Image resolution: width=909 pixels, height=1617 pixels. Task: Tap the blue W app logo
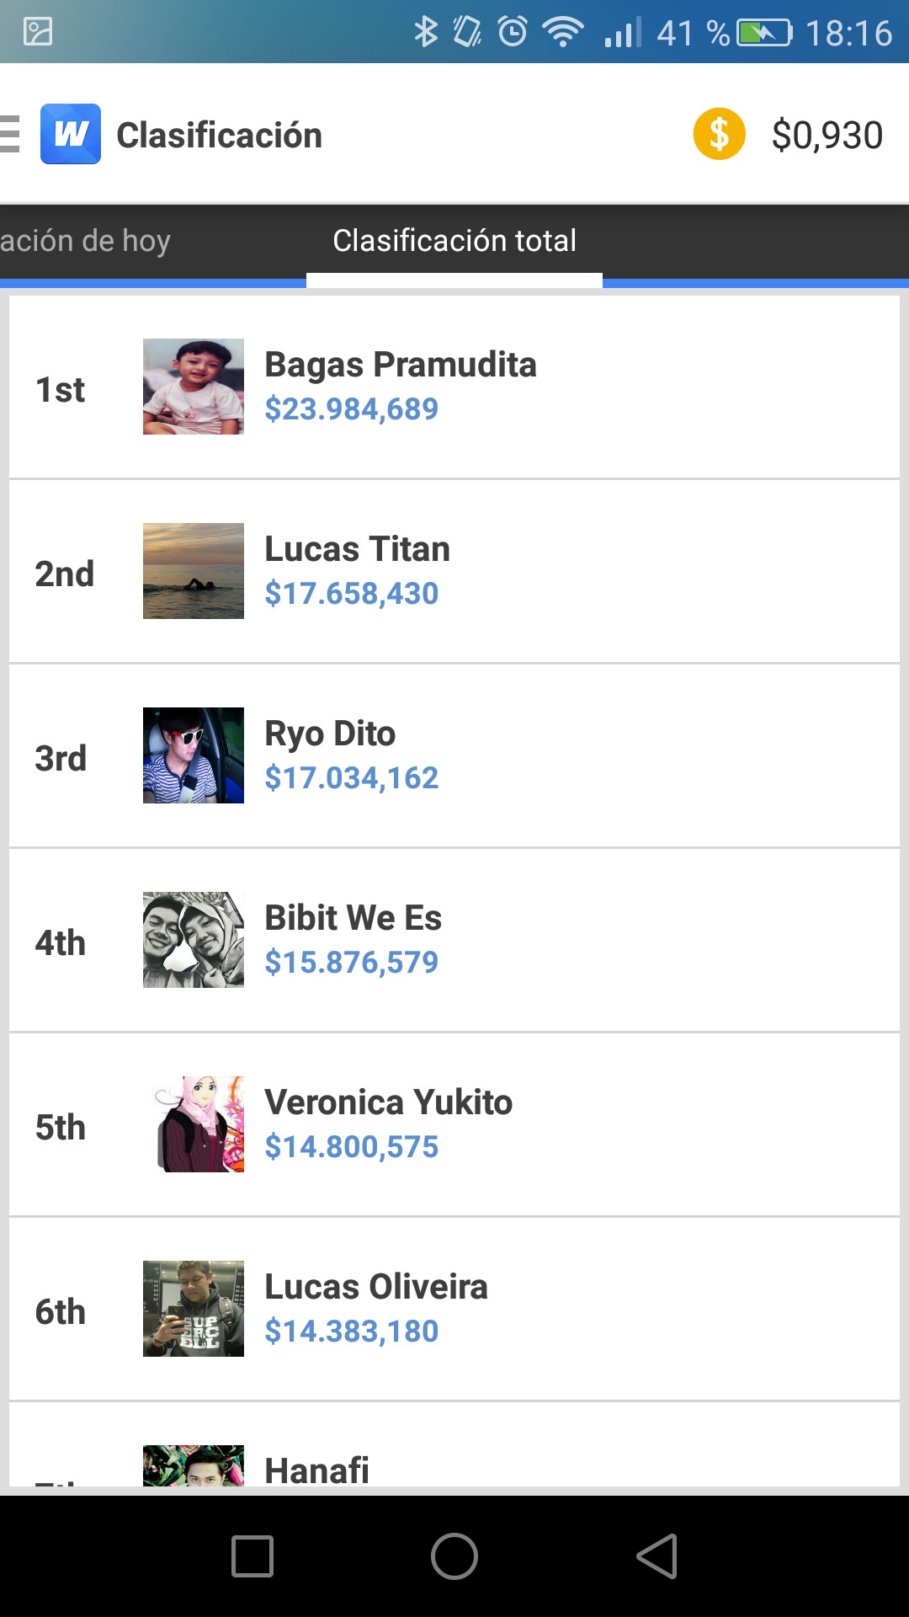click(71, 134)
